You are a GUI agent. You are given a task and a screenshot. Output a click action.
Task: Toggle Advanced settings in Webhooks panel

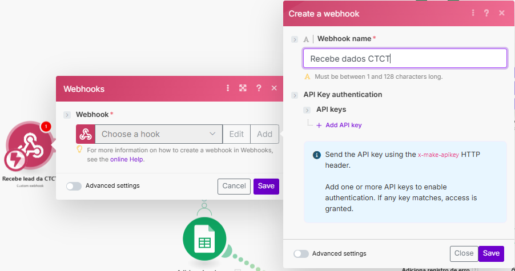pos(74,186)
